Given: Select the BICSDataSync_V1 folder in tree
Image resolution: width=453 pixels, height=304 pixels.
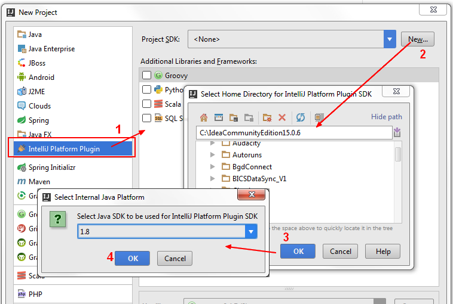Looking at the screenshot, I should tap(259, 179).
